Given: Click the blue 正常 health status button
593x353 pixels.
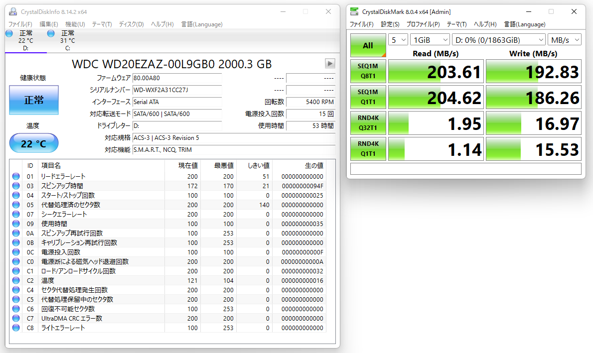Looking at the screenshot, I should coord(34,100).
